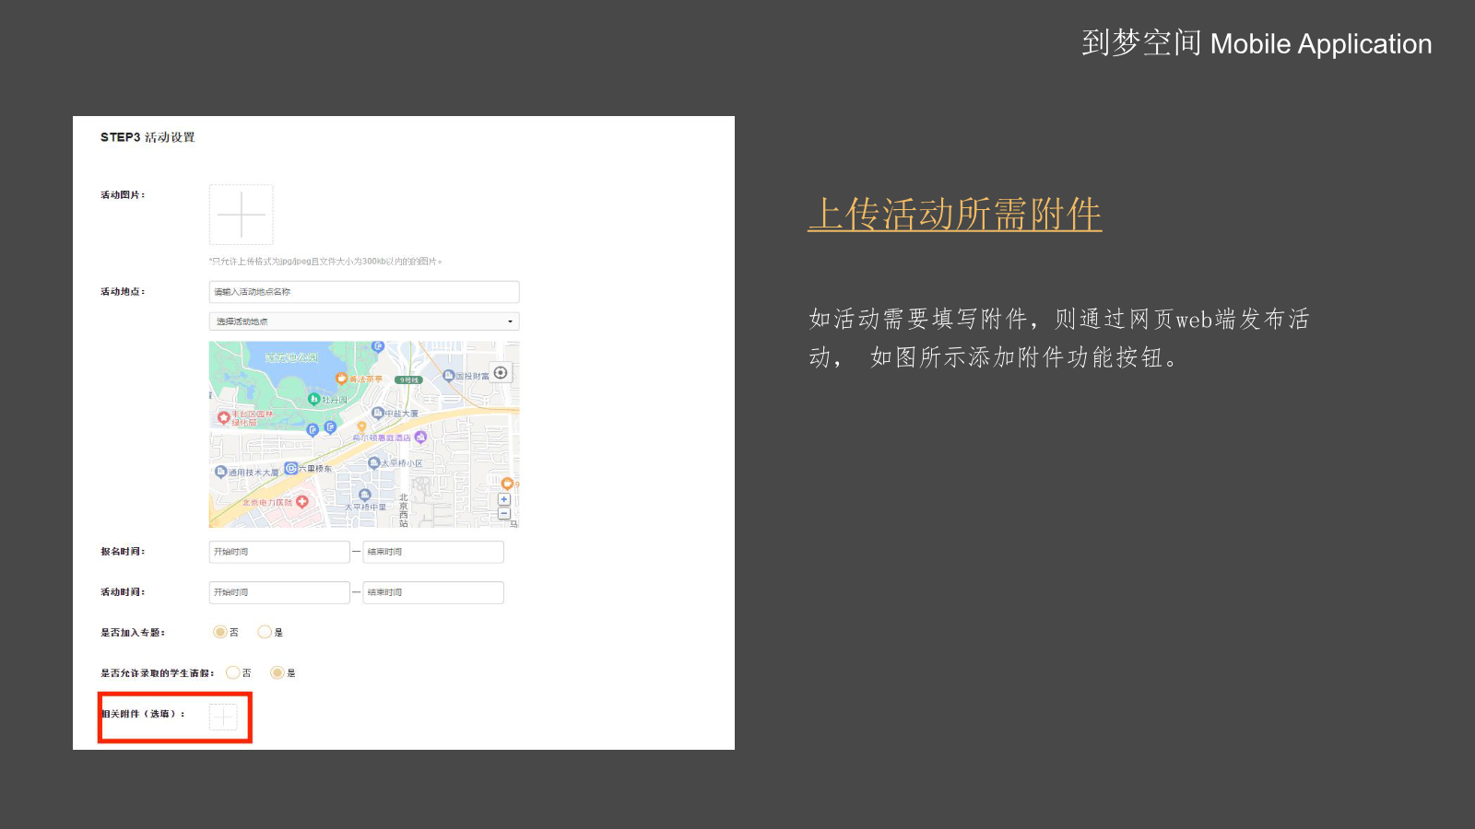Select the STEP3 活动设置 heading
The image size is (1475, 829).
click(147, 137)
